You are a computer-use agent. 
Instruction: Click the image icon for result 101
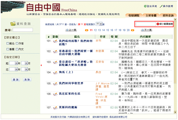[55, 41]
